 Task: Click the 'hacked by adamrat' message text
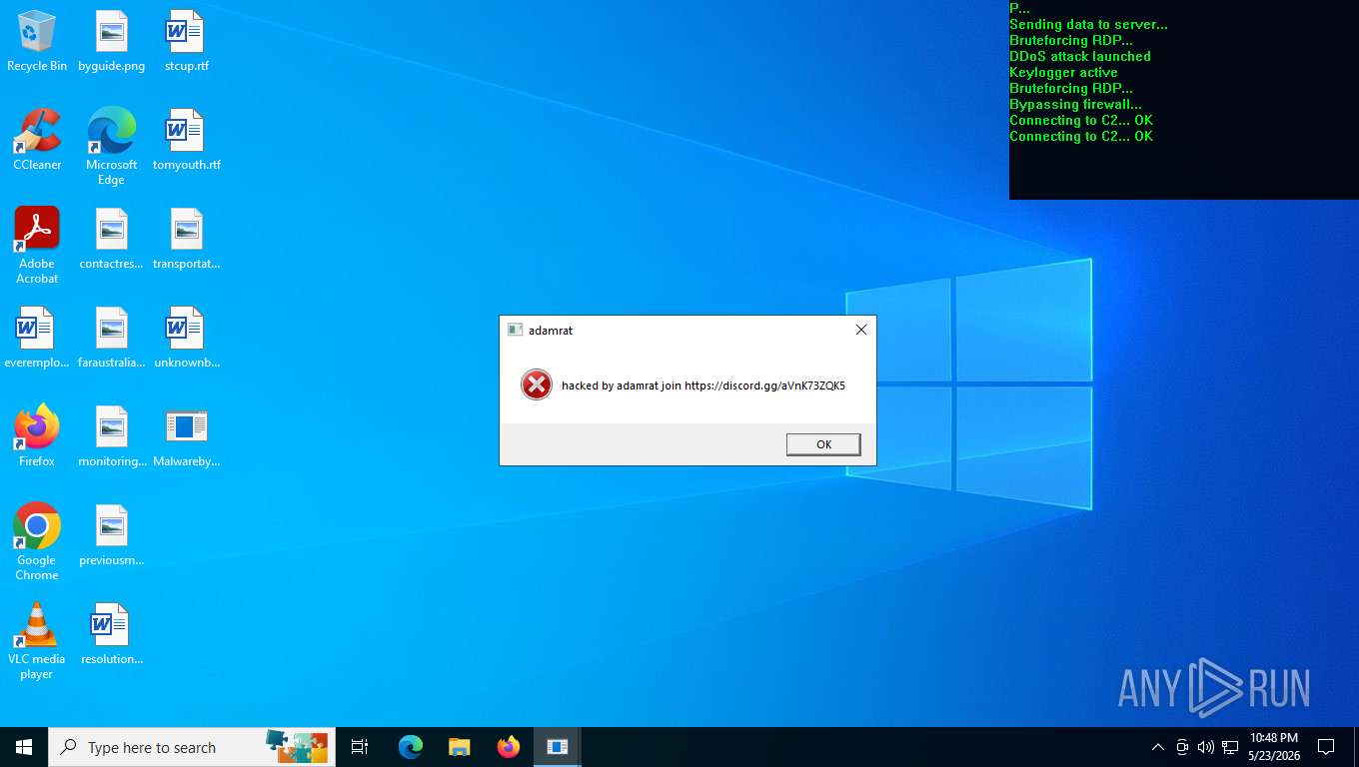(x=703, y=385)
